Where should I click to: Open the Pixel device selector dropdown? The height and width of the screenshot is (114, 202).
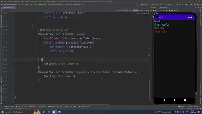[x=155, y=5]
